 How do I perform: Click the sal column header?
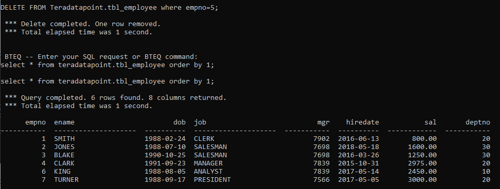point(430,122)
